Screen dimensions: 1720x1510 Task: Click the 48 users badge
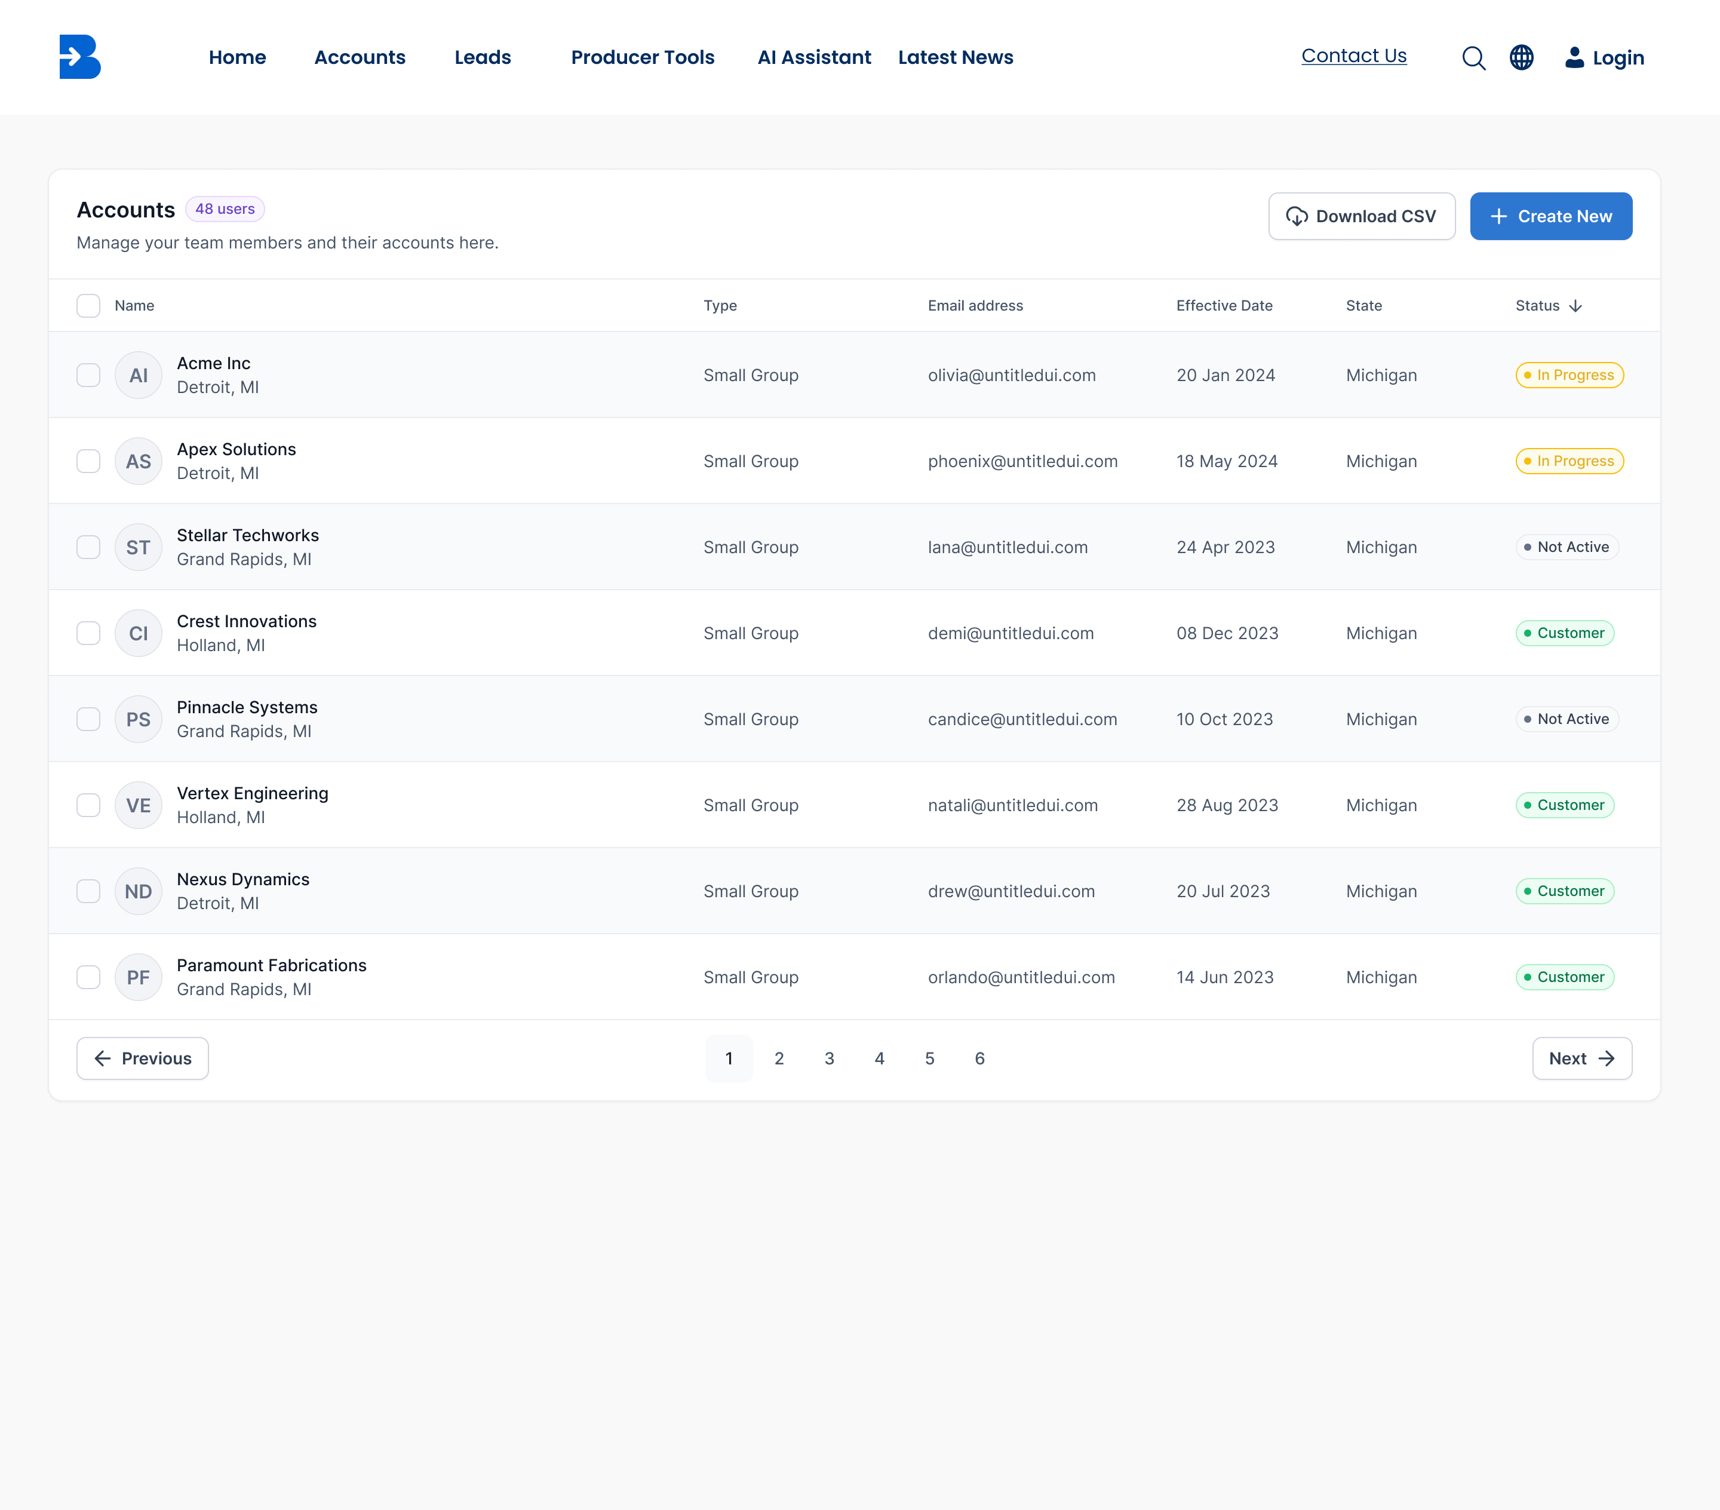click(225, 208)
